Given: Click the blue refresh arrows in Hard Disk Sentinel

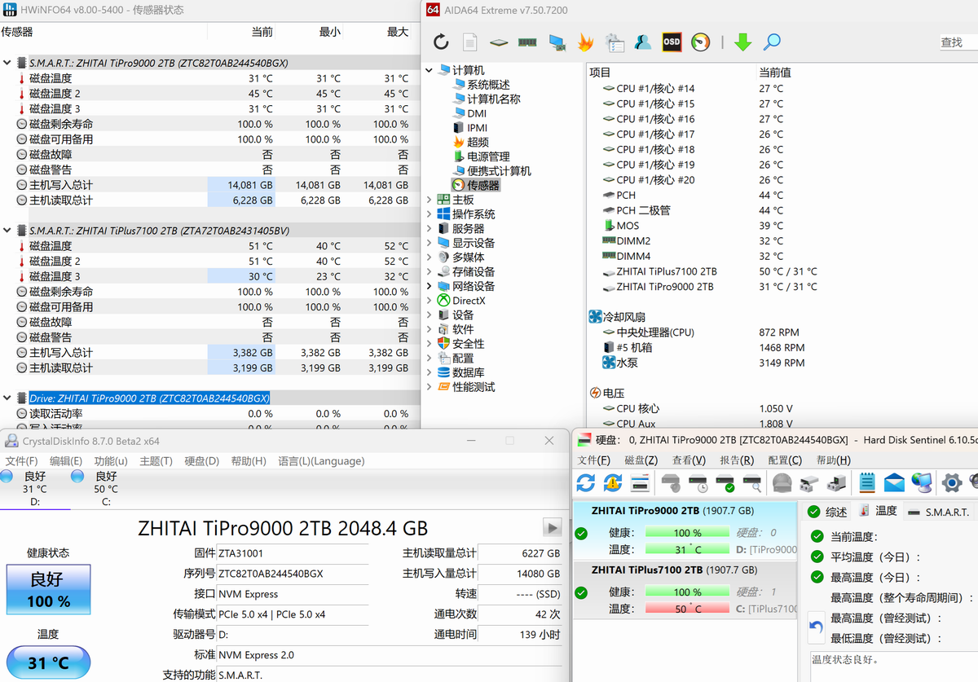Looking at the screenshot, I should coord(586,483).
